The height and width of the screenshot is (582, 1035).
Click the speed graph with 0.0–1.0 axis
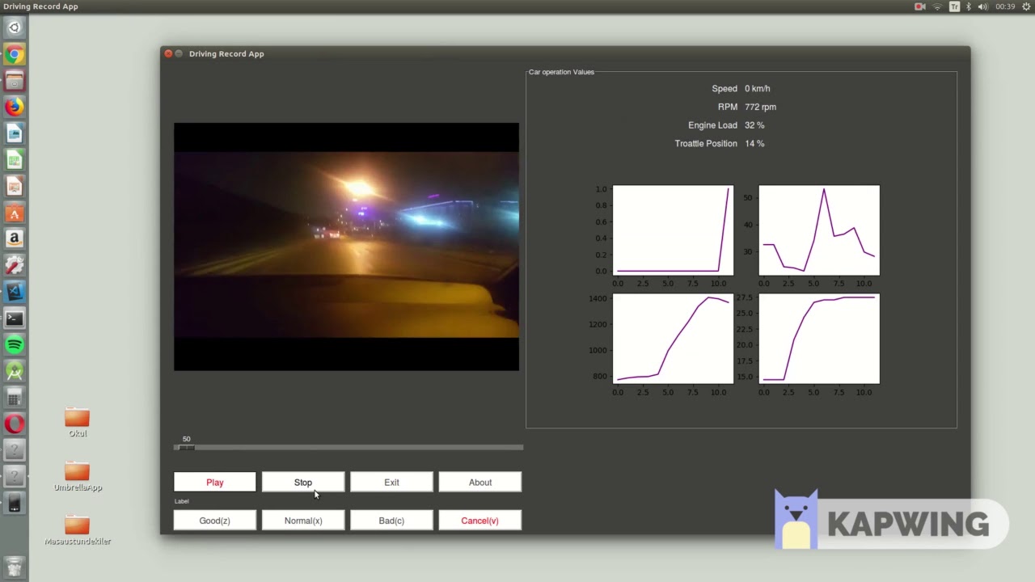(x=673, y=230)
